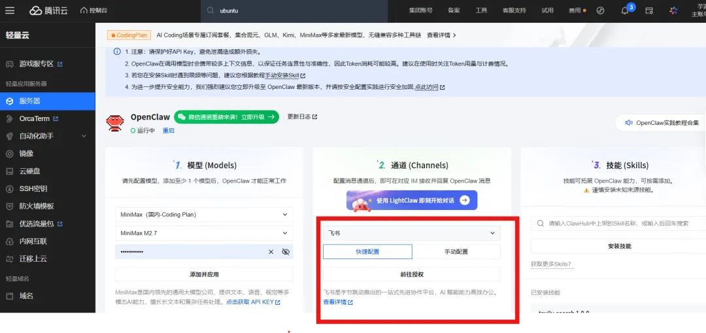Click the 优选流量包 sidebar icon
706x333 pixels.
click(x=9, y=224)
